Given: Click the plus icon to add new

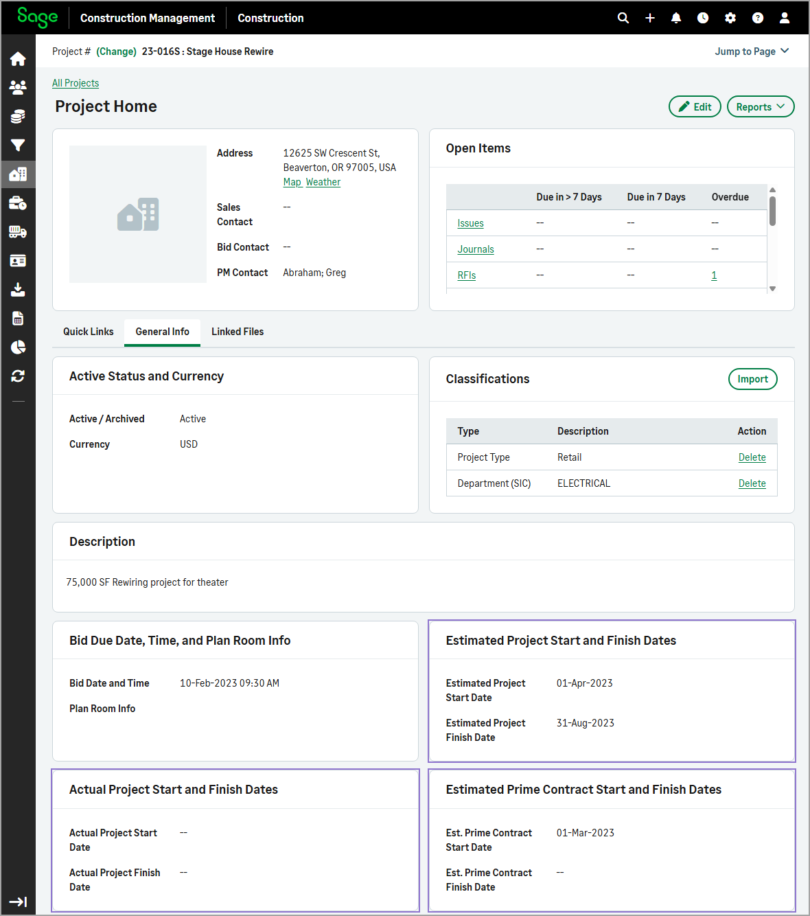Looking at the screenshot, I should pos(649,18).
